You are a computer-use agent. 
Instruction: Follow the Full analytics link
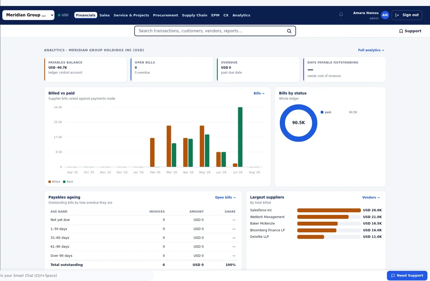pos(371,50)
